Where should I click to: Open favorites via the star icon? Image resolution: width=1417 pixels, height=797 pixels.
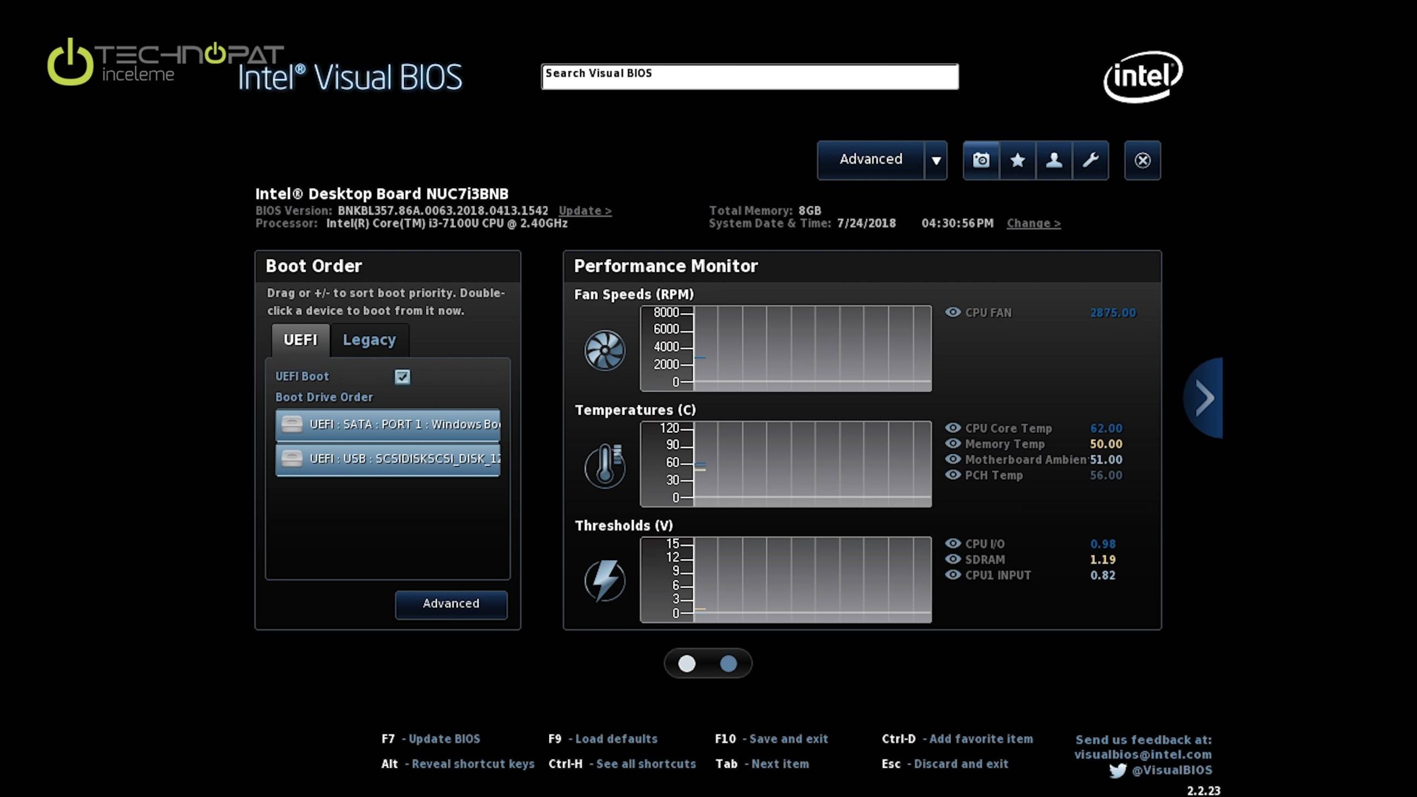[x=1017, y=161]
